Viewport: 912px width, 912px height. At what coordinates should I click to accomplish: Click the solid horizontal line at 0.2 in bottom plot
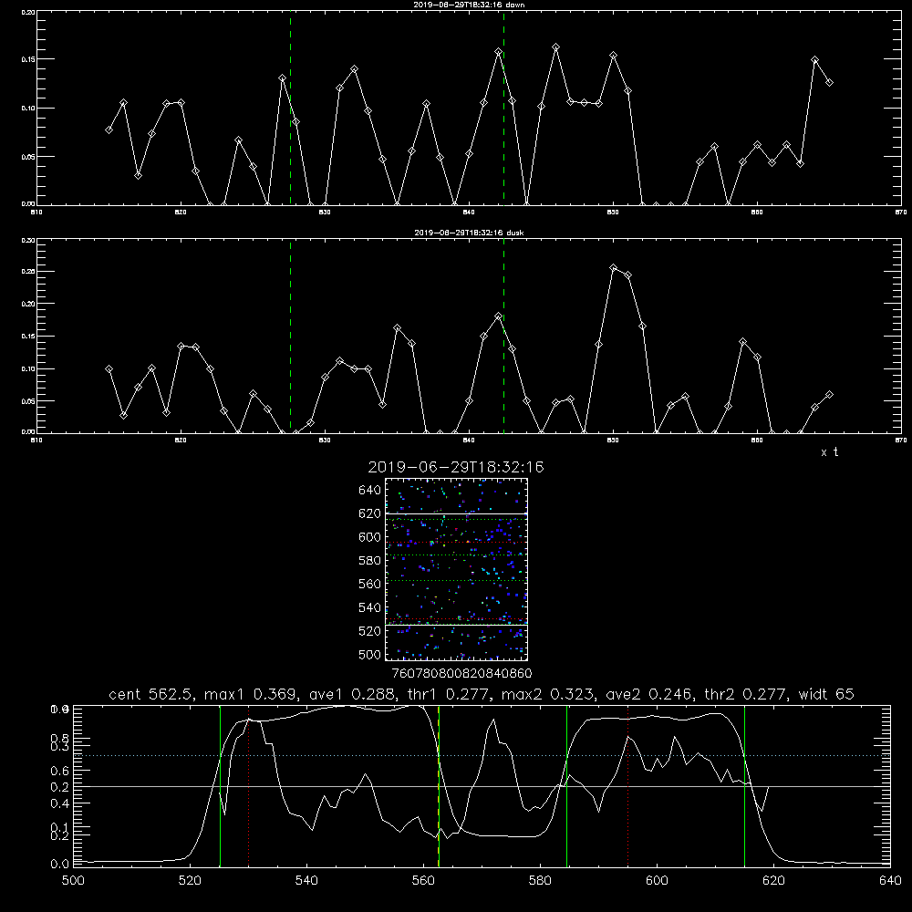tap(482, 786)
